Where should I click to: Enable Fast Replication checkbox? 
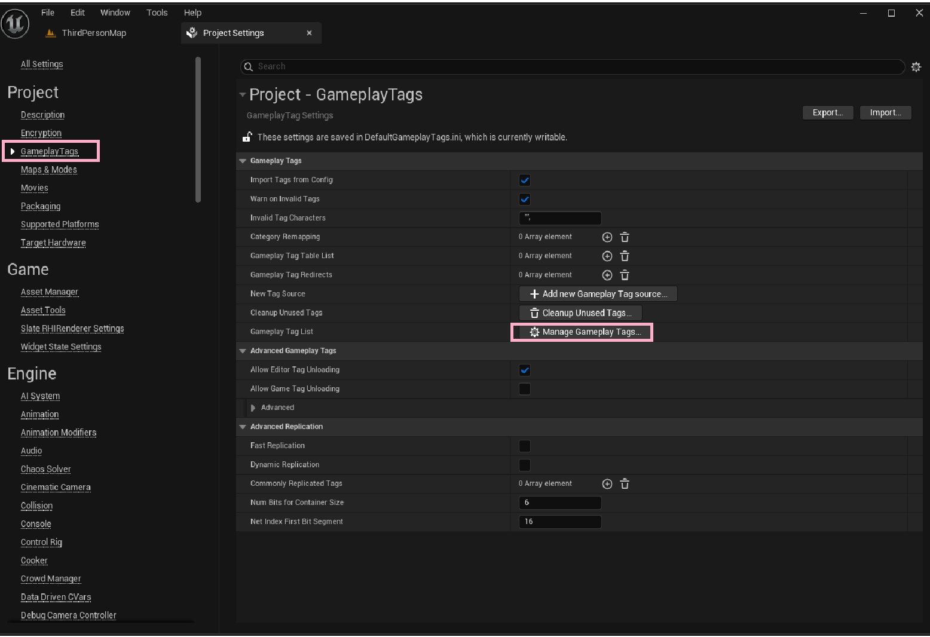click(x=525, y=446)
